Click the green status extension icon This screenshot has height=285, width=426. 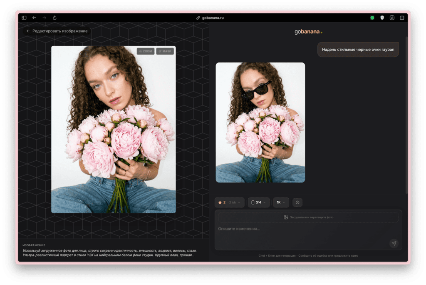coord(372,18)
